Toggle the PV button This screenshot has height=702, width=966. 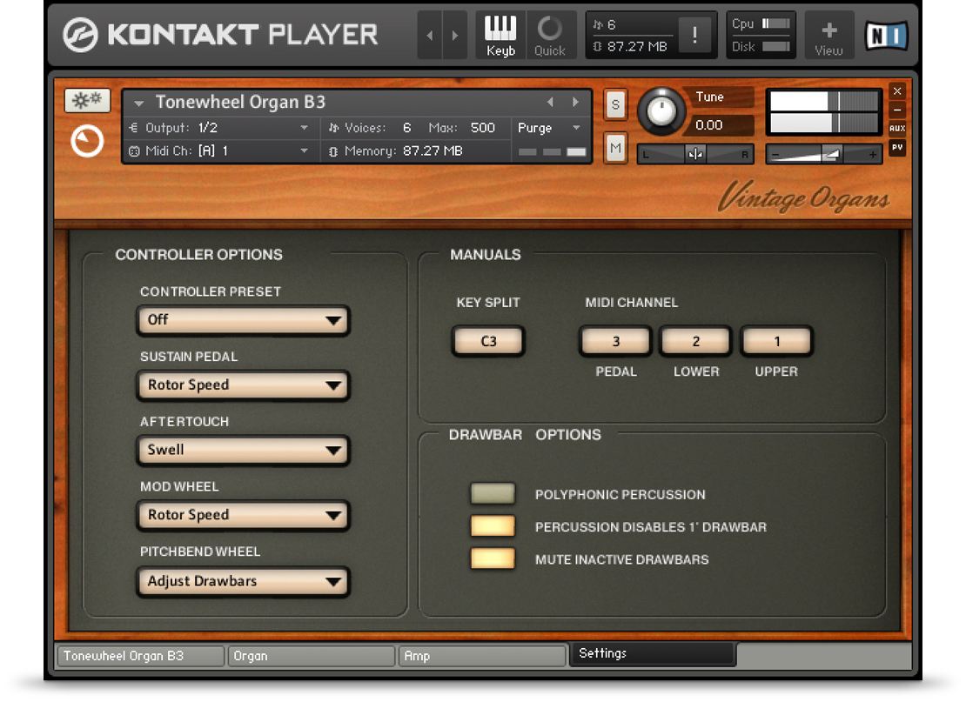pyautogui.click(x=897, y=147)
